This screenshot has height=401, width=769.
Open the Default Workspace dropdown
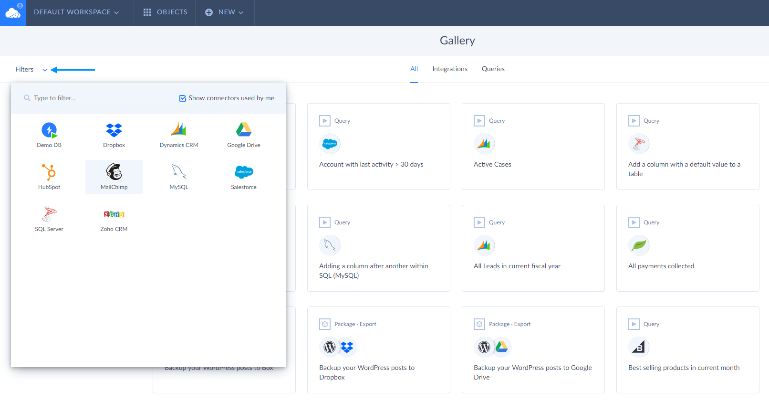76,12
